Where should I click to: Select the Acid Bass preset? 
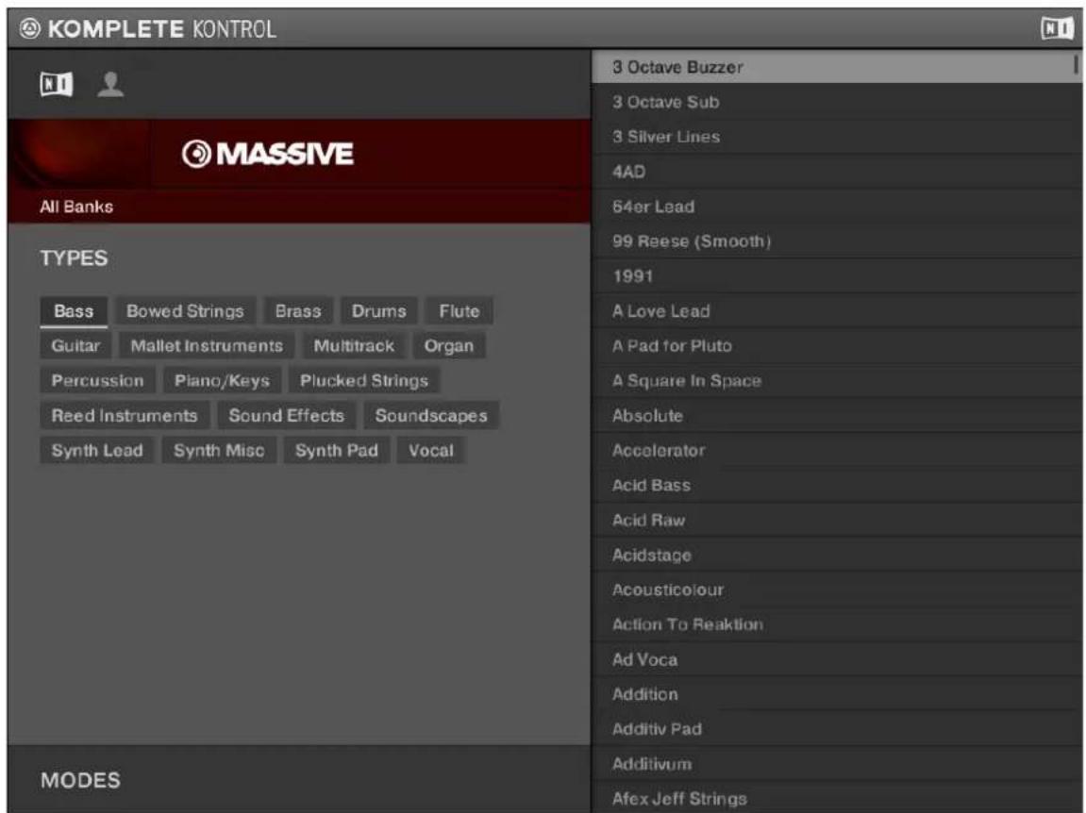click(x=837, y=485)
